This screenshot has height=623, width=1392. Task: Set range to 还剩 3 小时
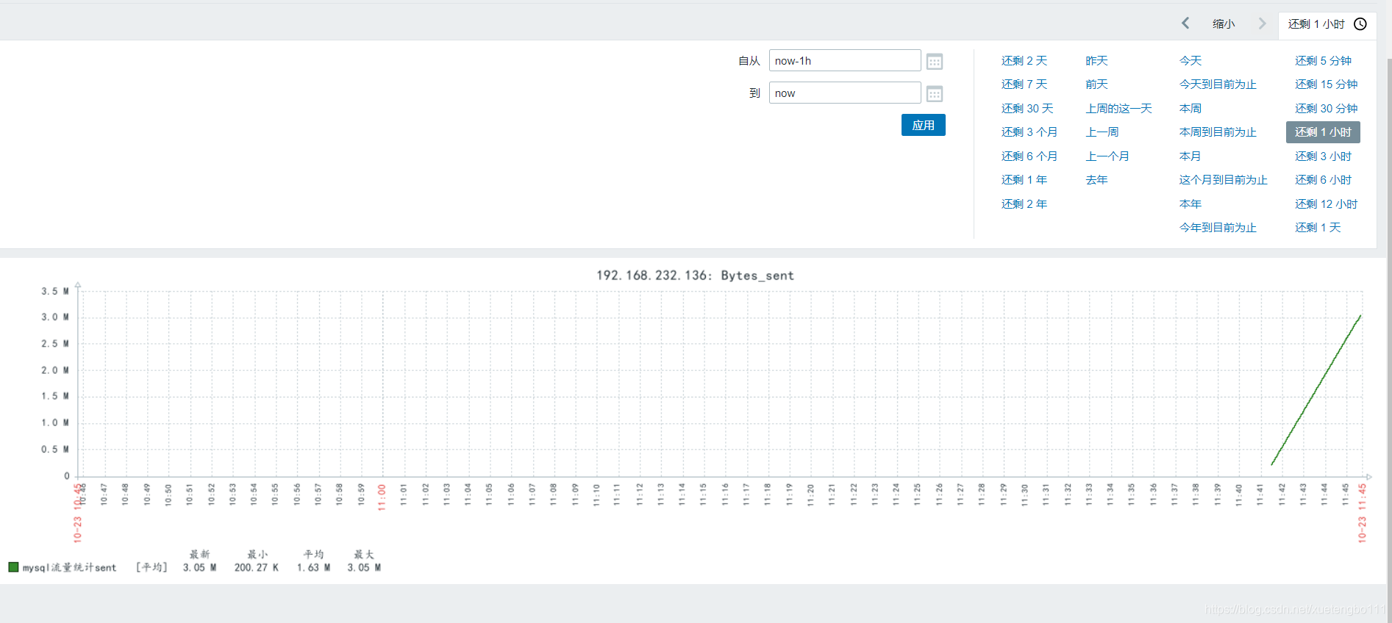click(x=1324, y=156)
